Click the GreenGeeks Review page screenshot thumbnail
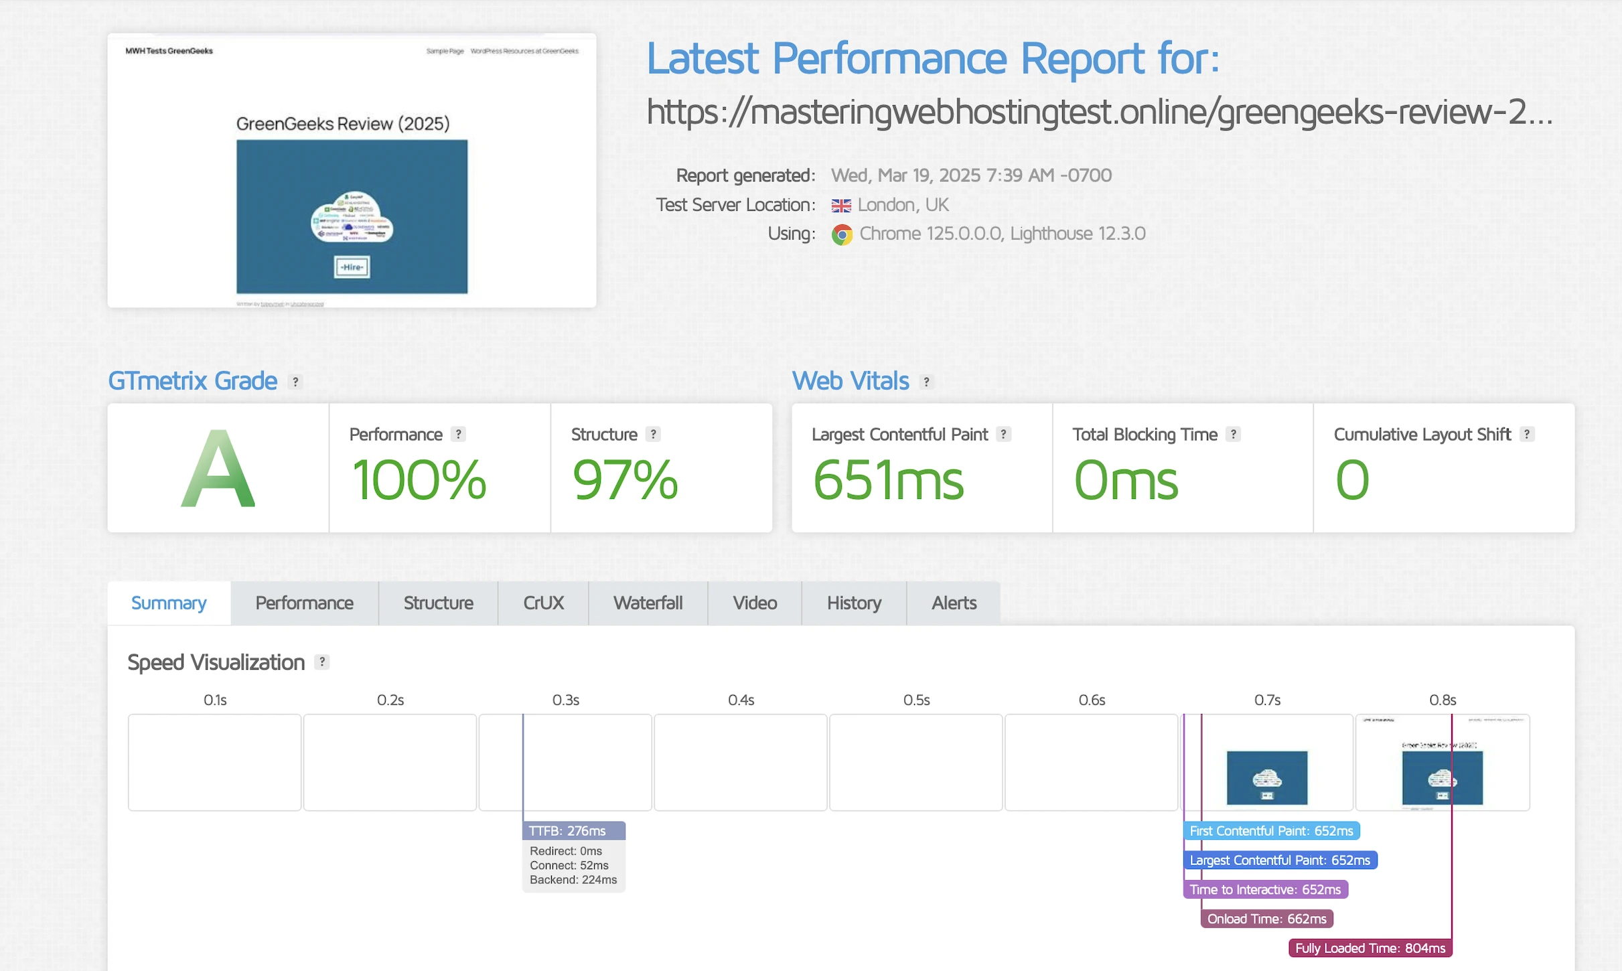 (x=352, y=171)
